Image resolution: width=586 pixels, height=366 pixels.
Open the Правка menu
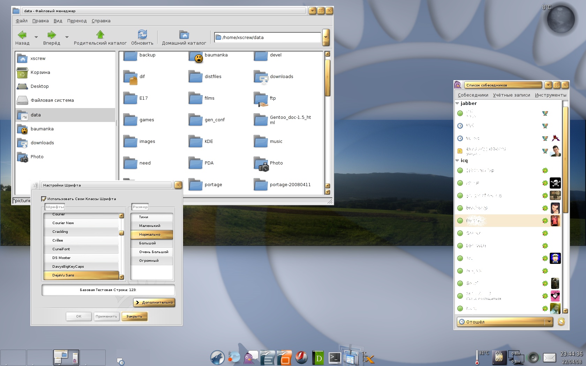click(40, 21)
